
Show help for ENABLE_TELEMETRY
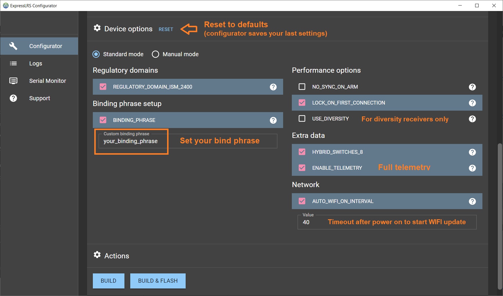pyautogui.click(x=472, y=168)
